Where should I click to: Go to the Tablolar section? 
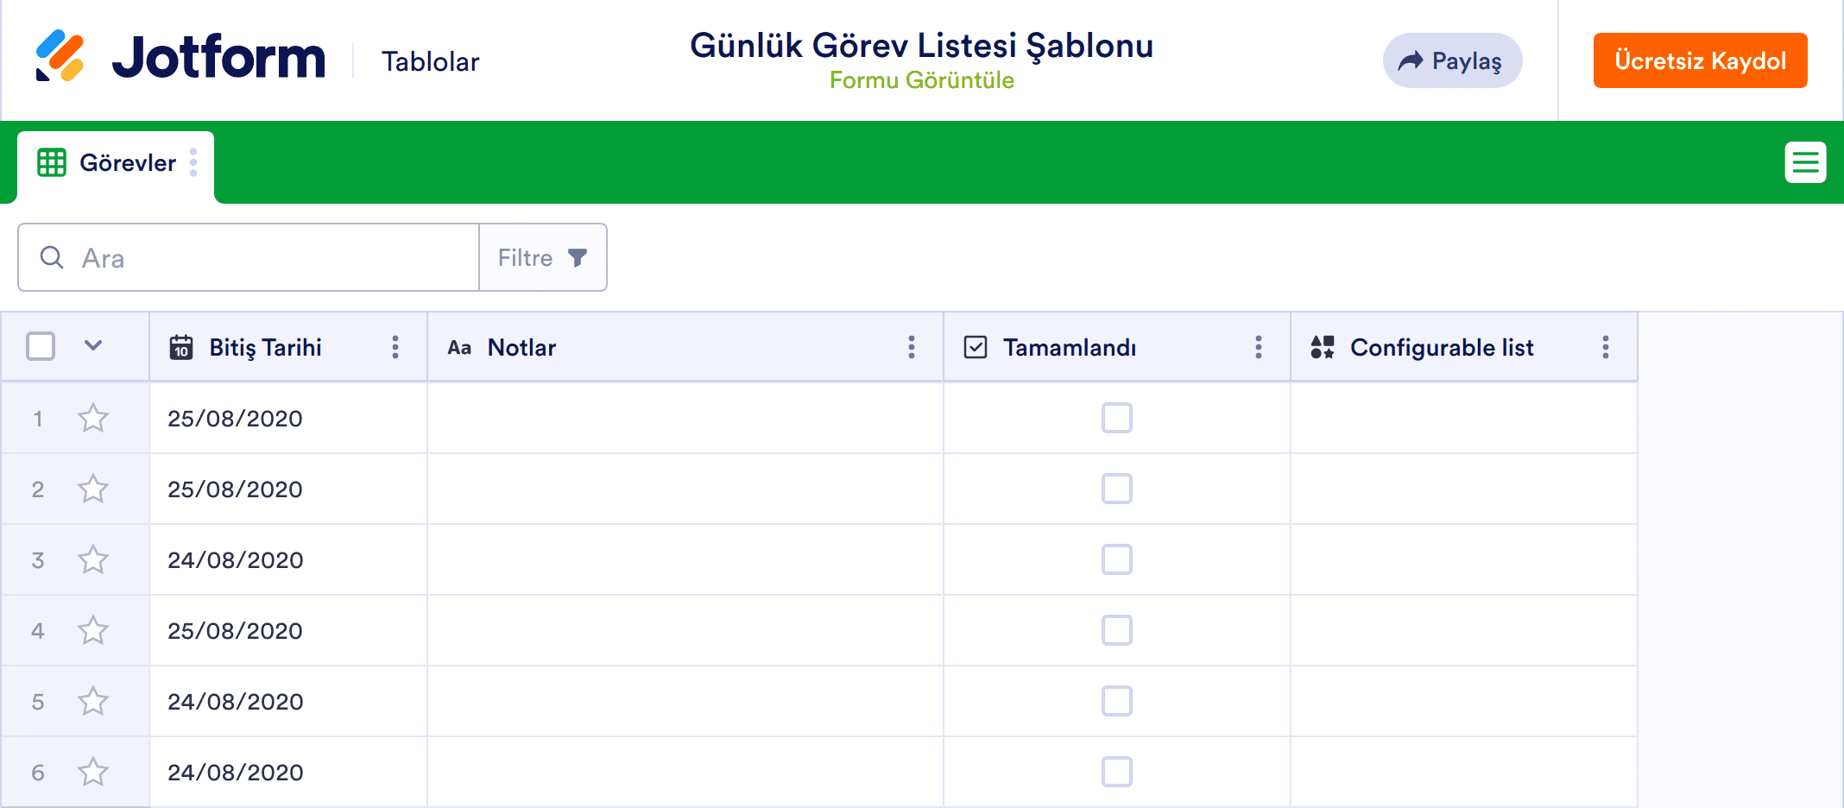[430, 61]
